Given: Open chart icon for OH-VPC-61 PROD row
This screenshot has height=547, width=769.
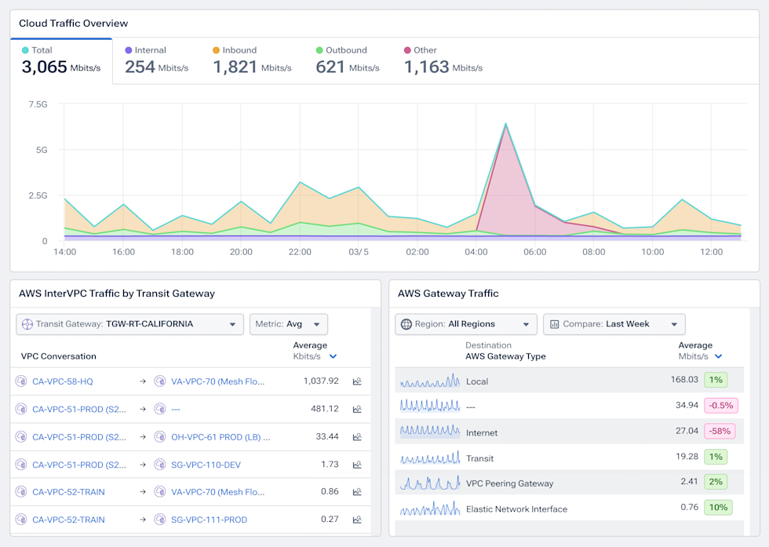Looking at the screenshot, I should 357,436.
